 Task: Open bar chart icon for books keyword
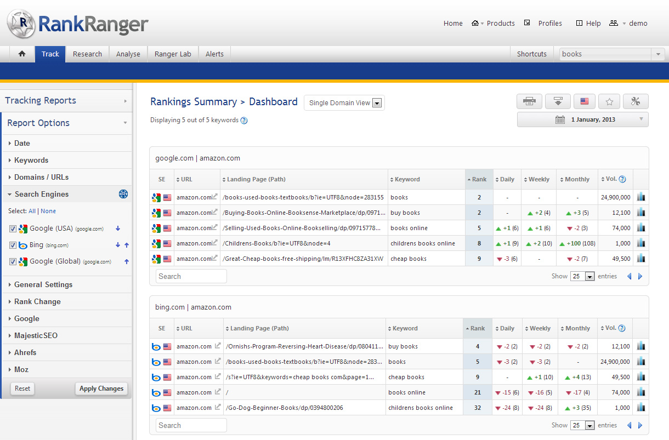(641, 197)
